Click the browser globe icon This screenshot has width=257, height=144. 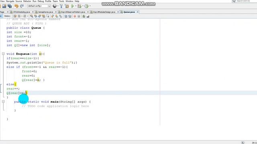[55, 6]
